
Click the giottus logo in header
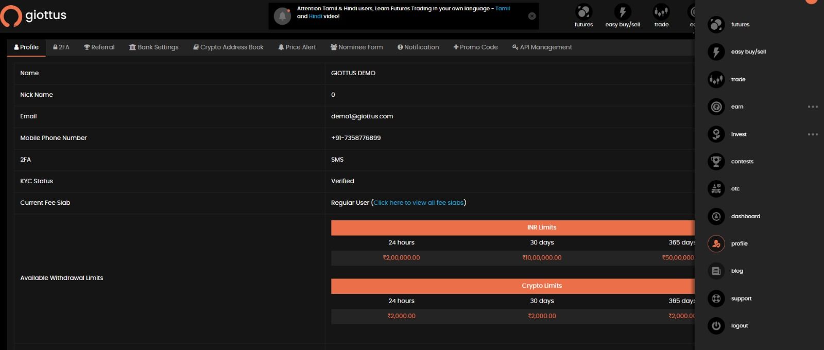coord(34,15)
